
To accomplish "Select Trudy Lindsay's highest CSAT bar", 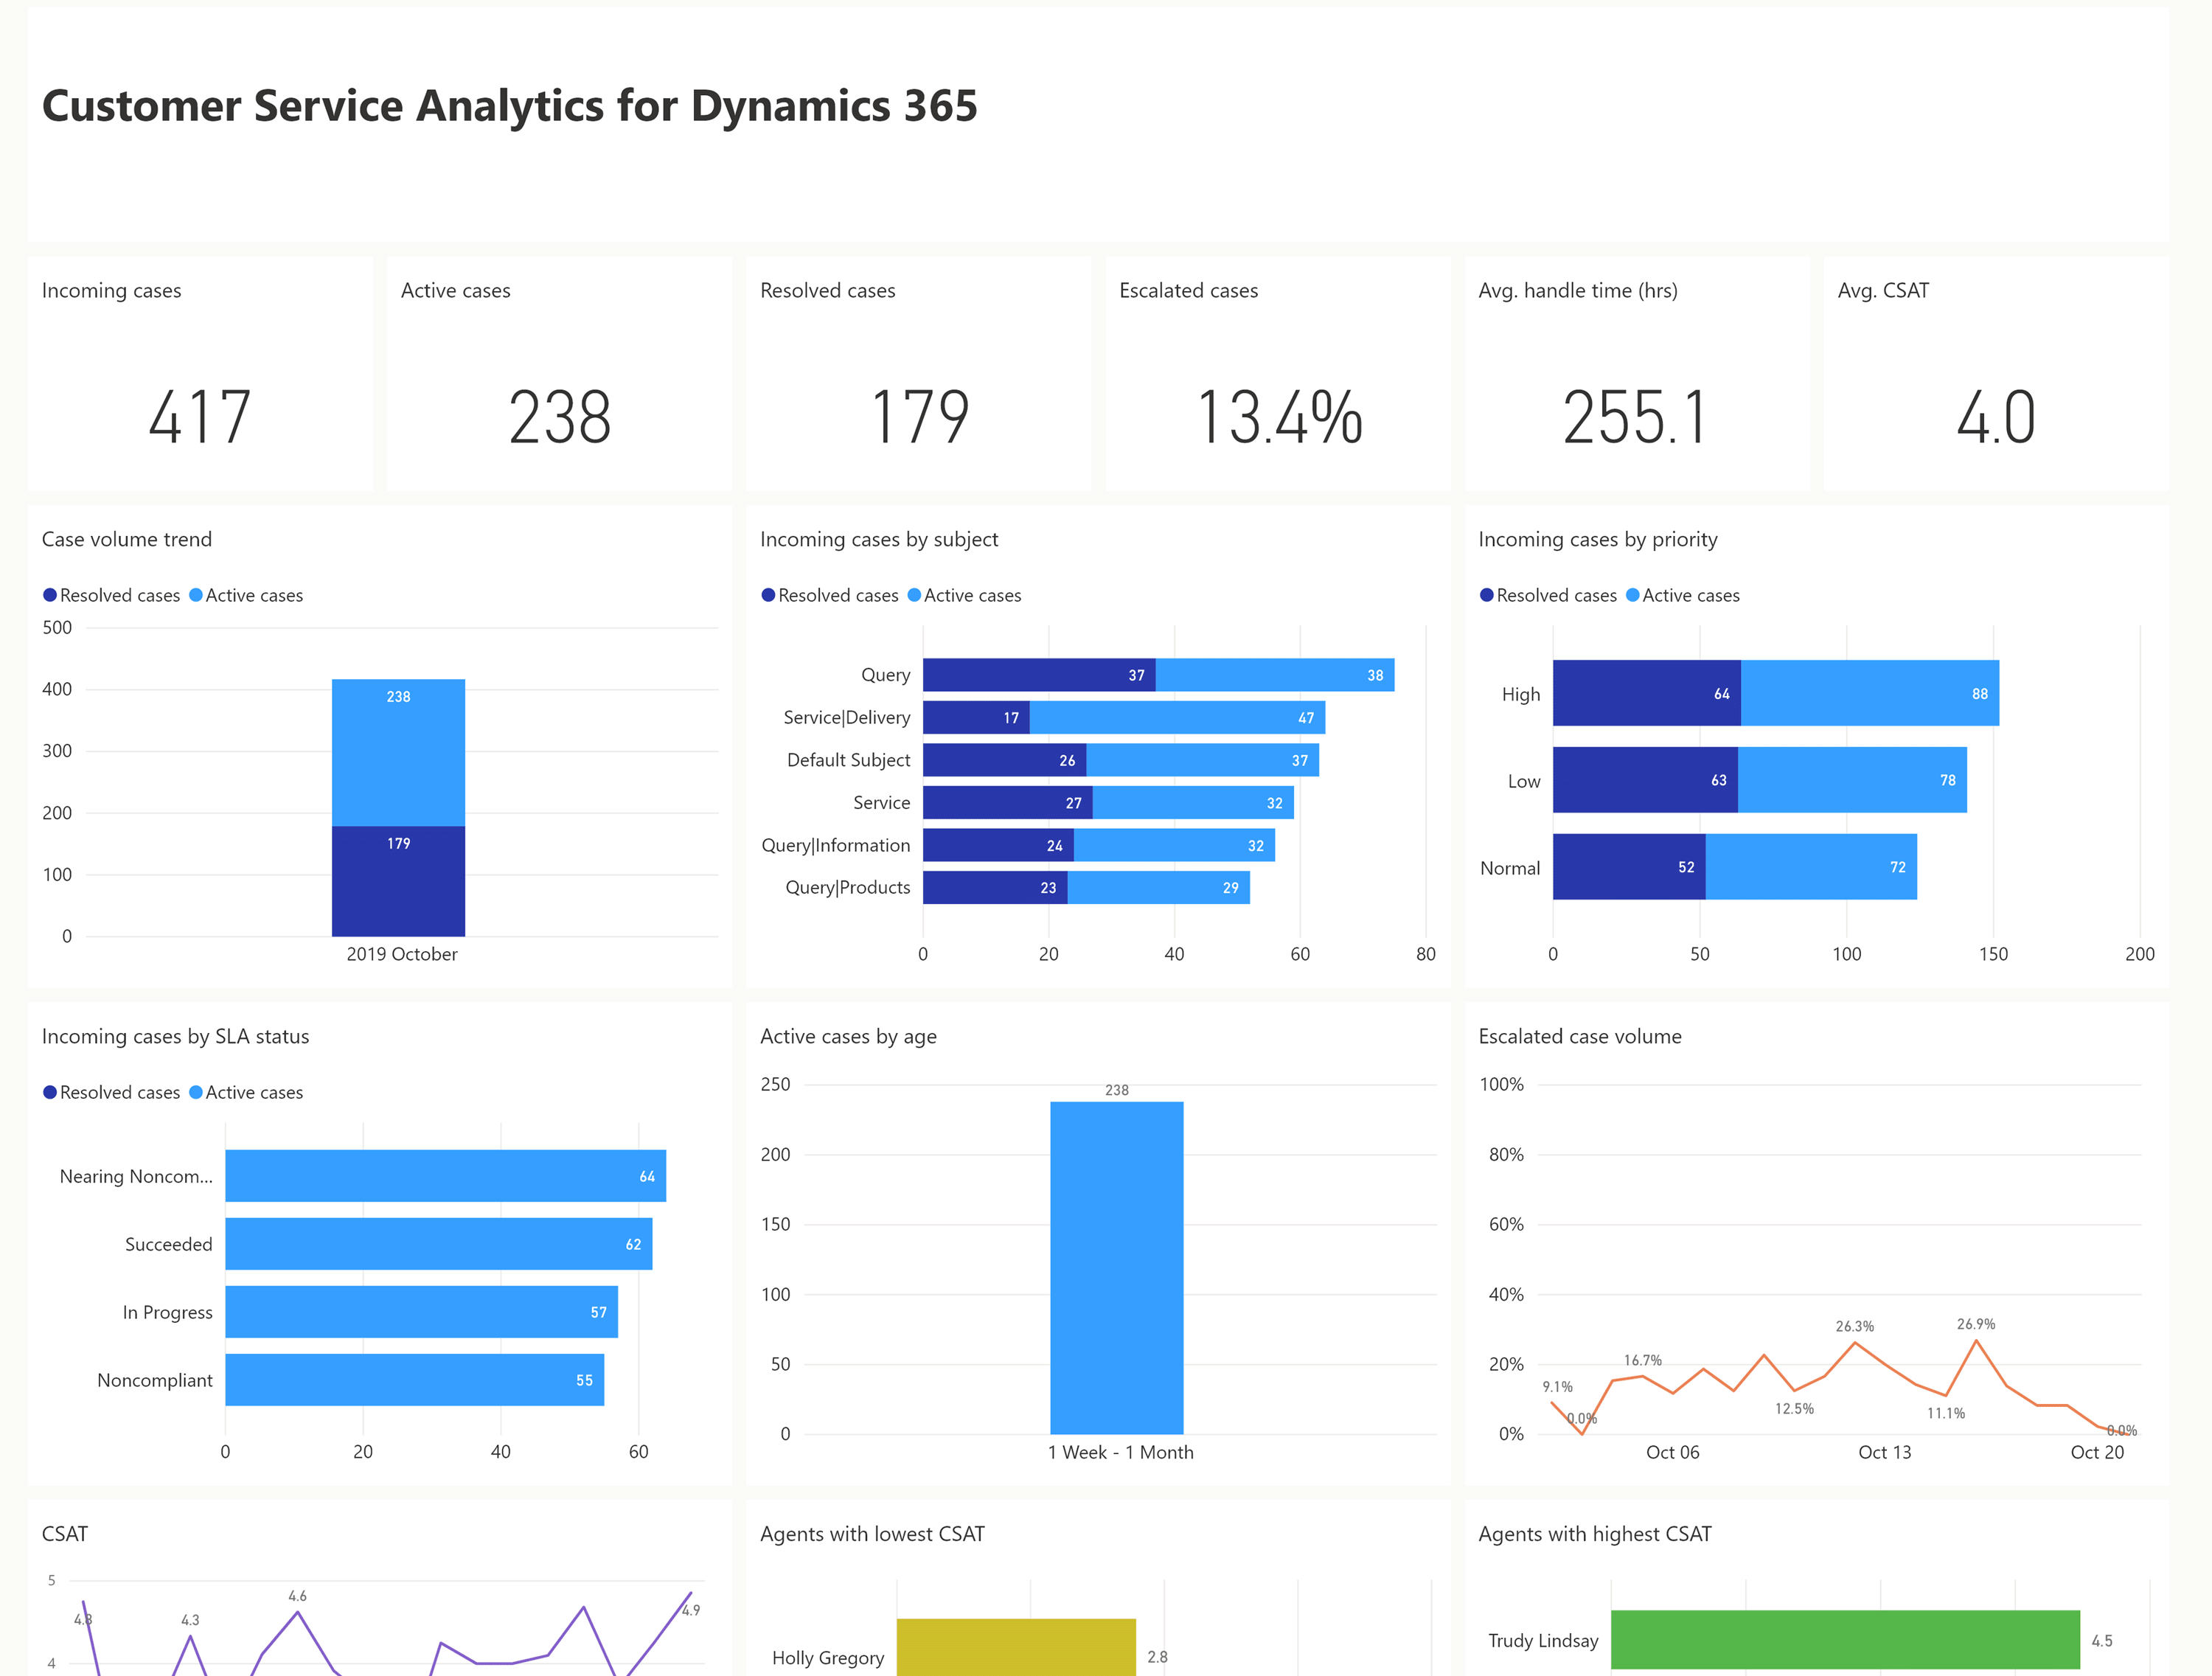I will pyautogui.click(x=1845, y=1640).
